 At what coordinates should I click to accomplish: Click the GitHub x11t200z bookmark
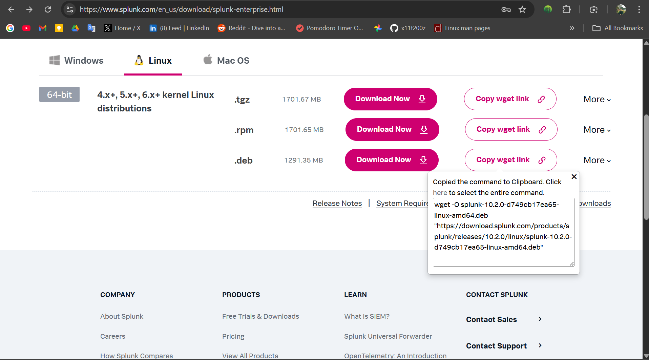(408, 28)
